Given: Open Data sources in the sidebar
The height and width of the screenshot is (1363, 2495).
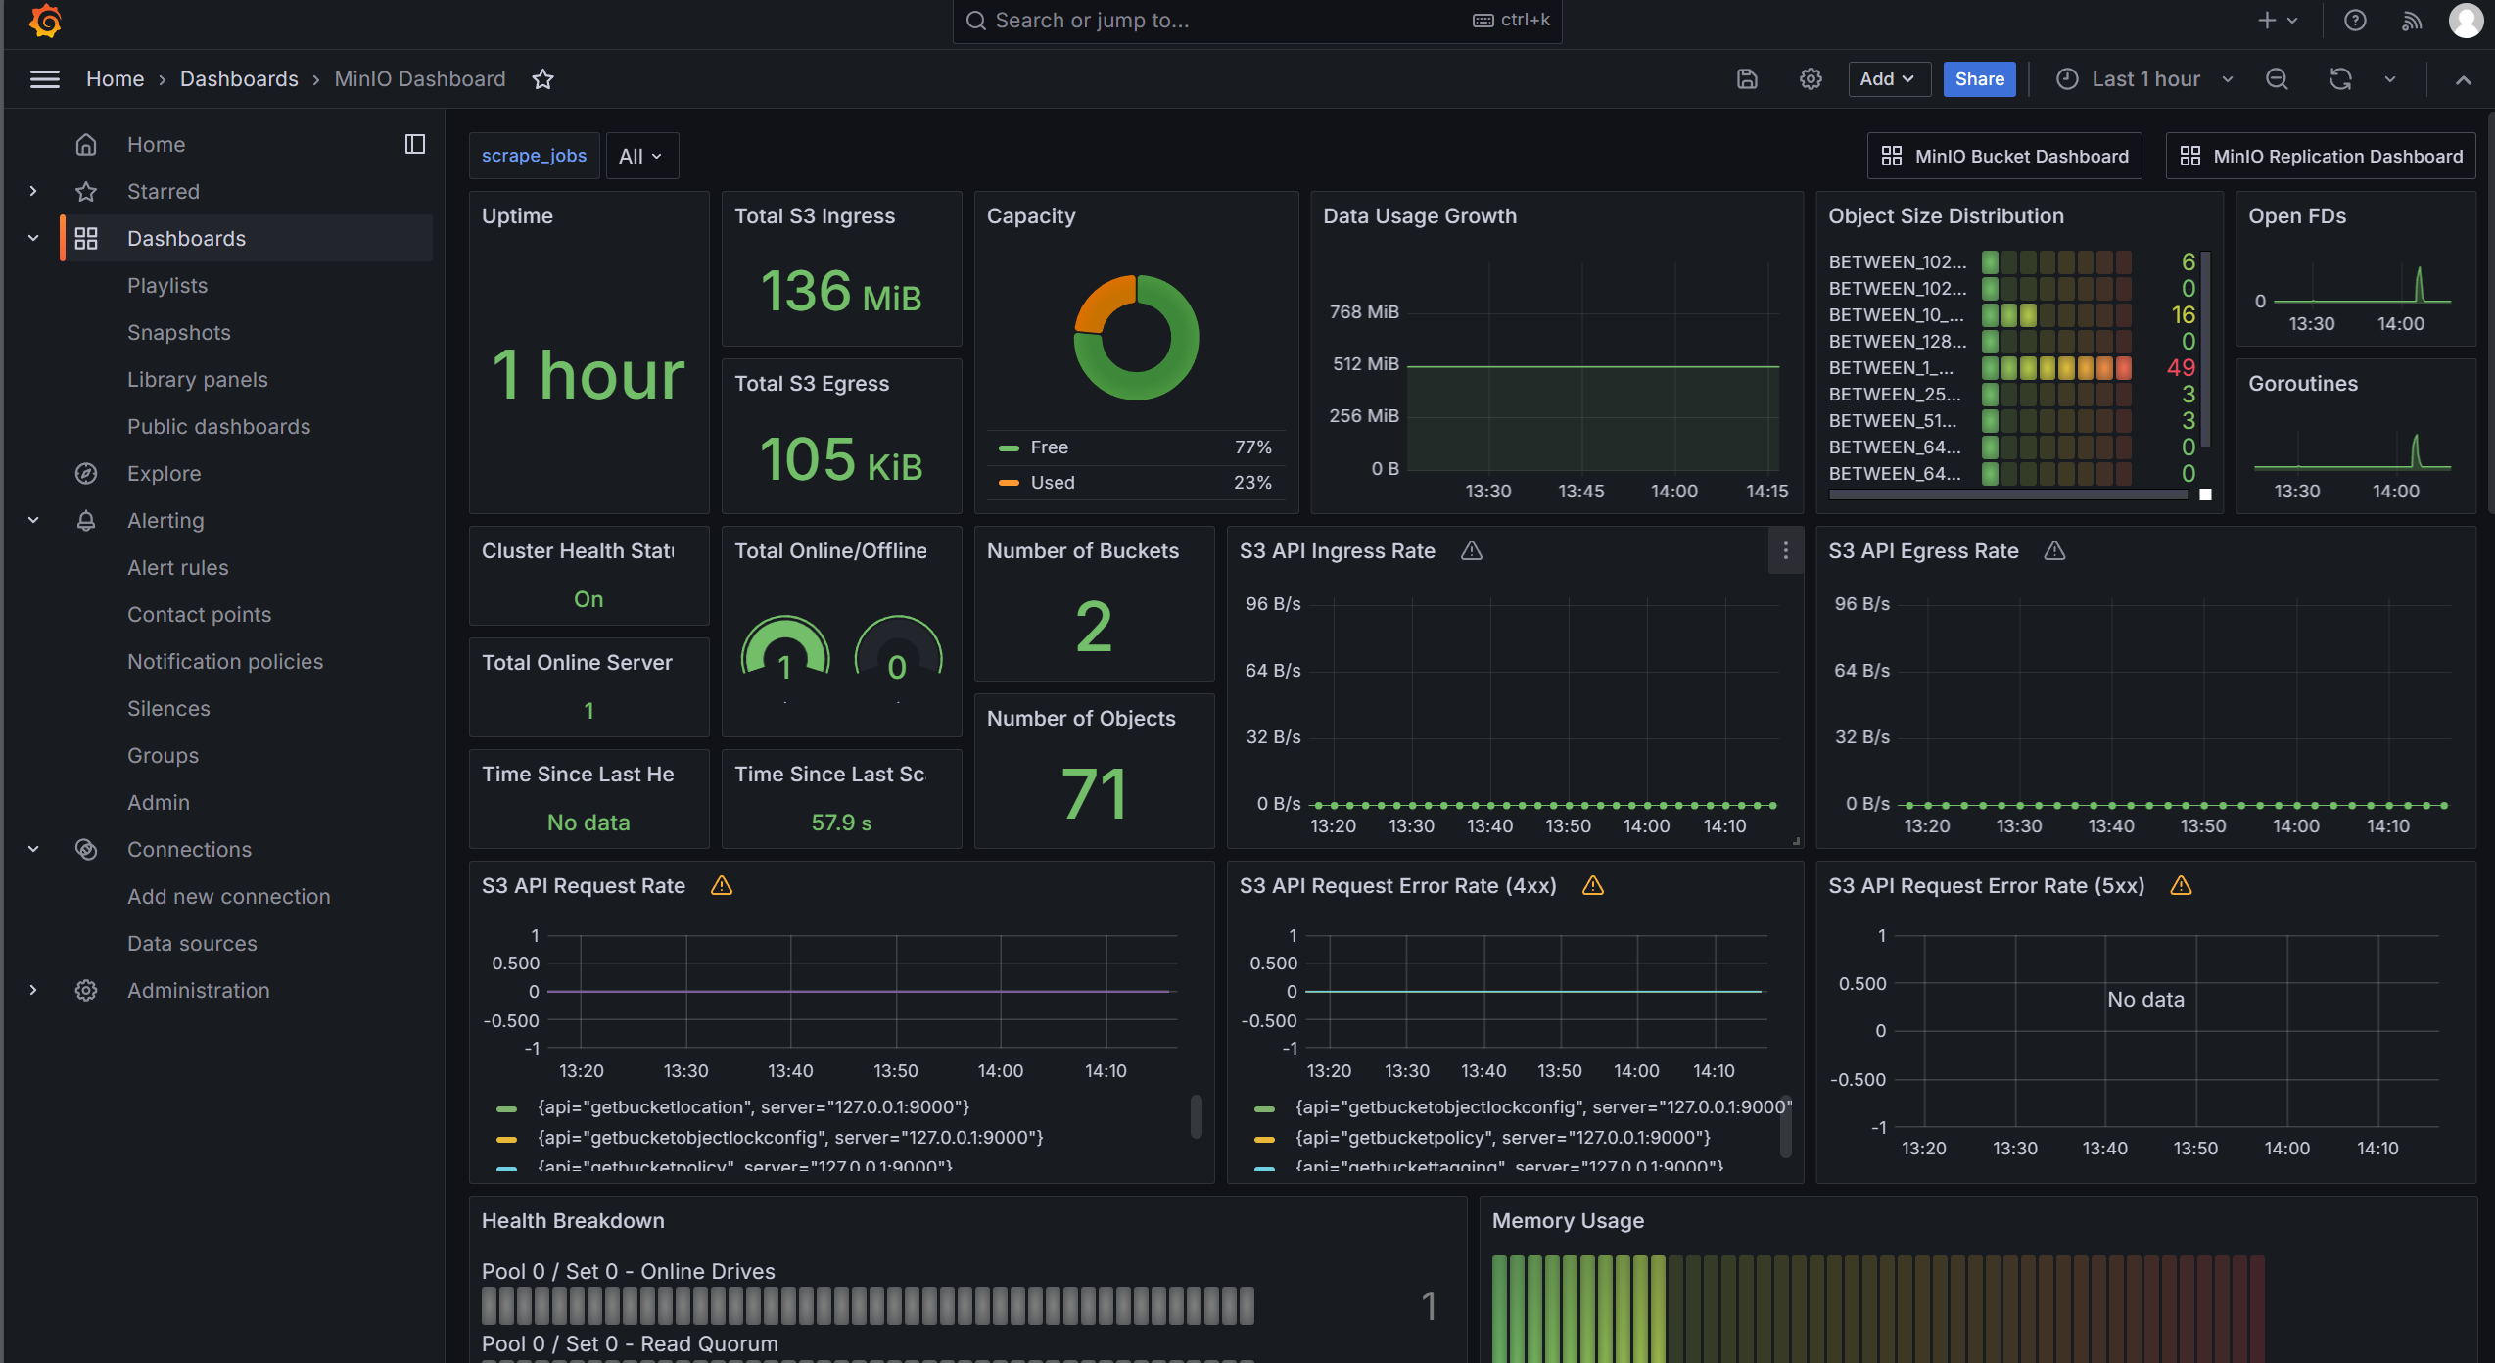Looking at the screenshot, I should 192,943.
